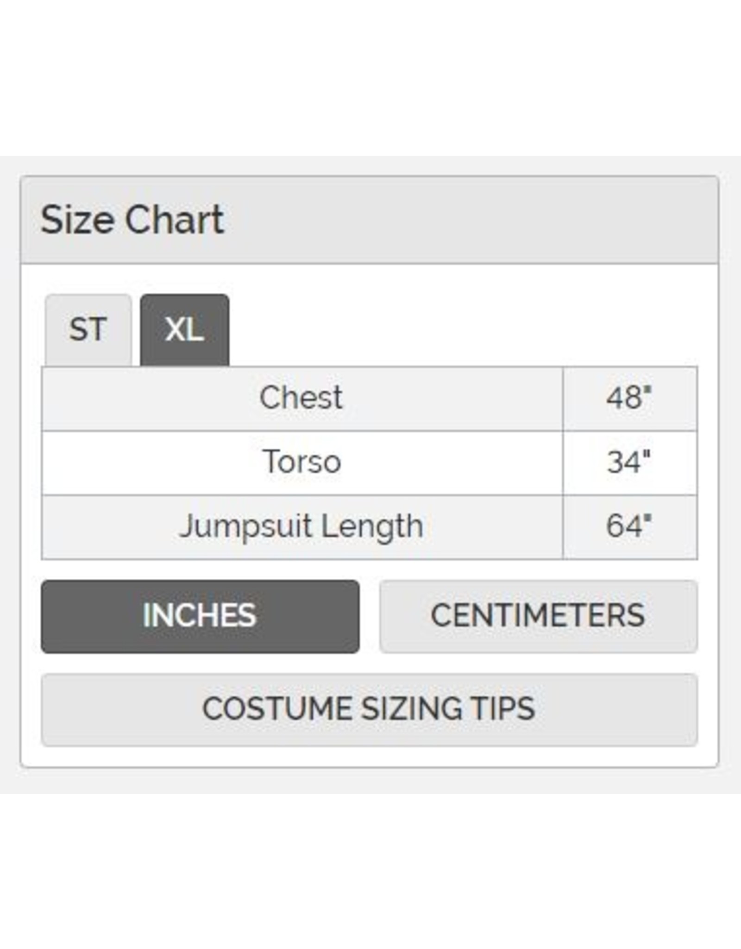Select the 34" torso measurement value
Image resolution: width=741 pixels, height=949 pixels.
pos(629,462)
